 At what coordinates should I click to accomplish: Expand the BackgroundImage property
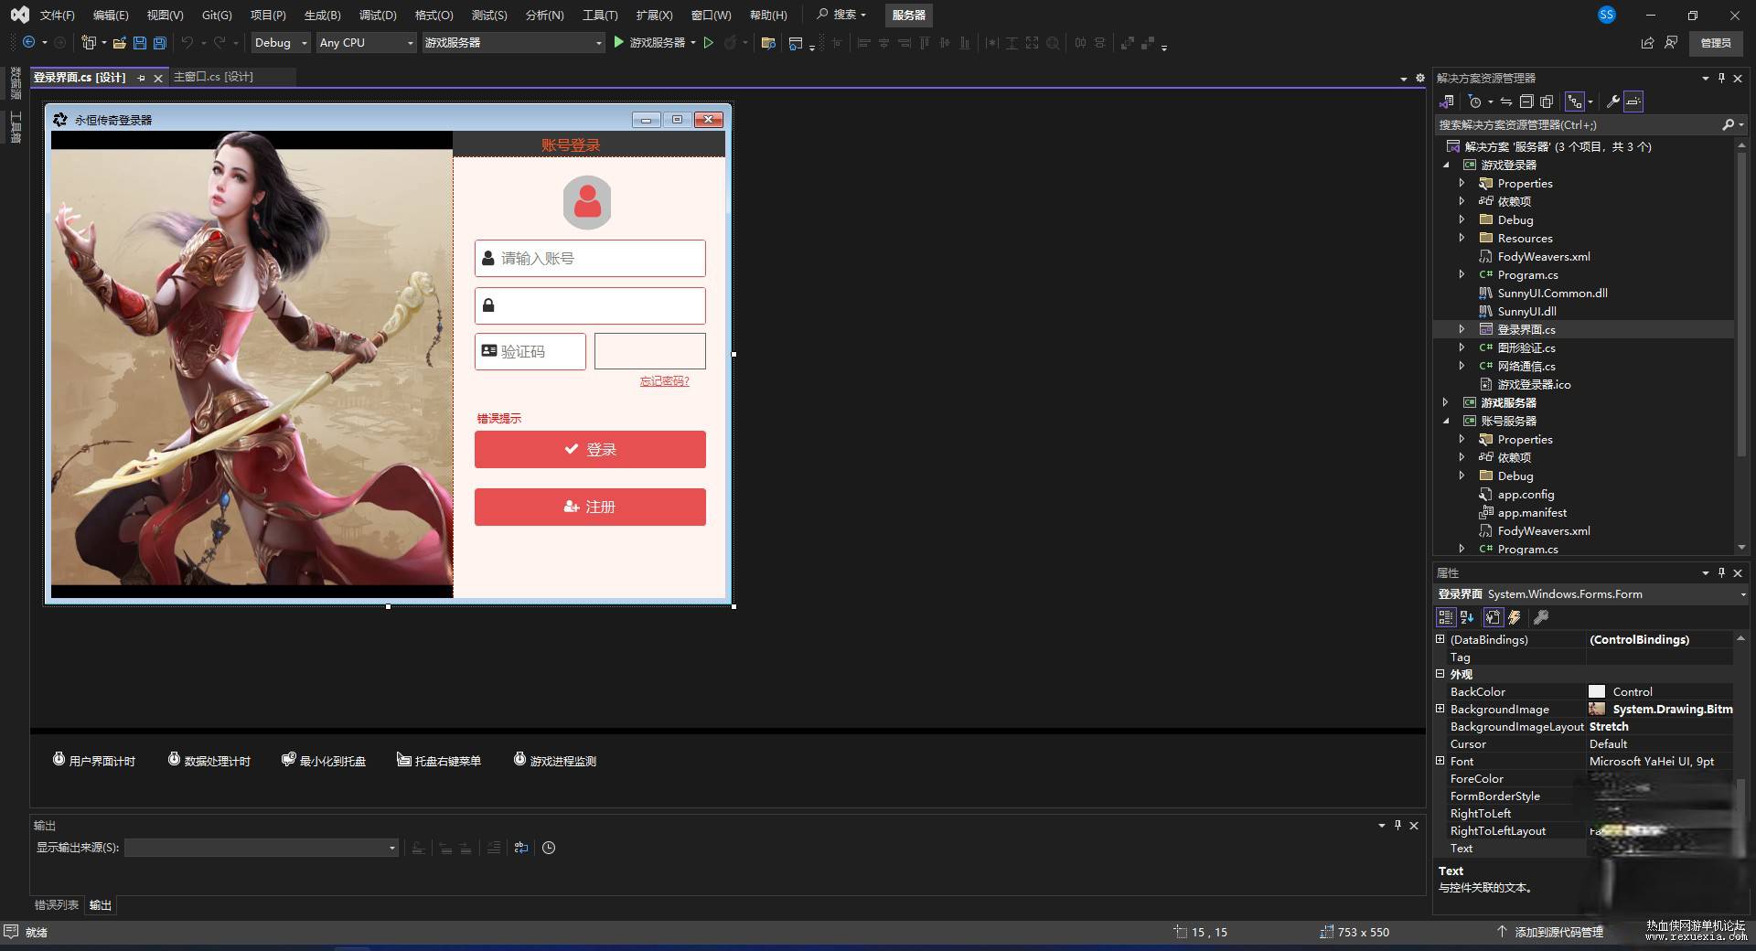pos(1440,709)
